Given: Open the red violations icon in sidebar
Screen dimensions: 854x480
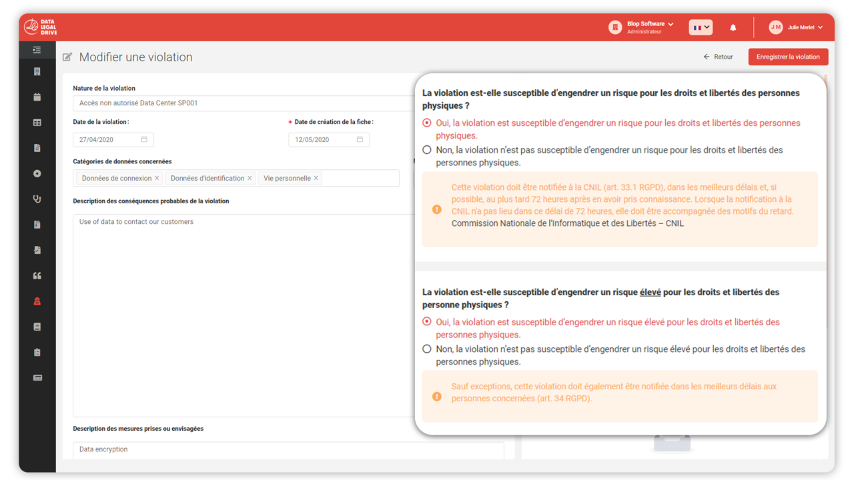Looking at the screenshot, I should tap(37, 301).
